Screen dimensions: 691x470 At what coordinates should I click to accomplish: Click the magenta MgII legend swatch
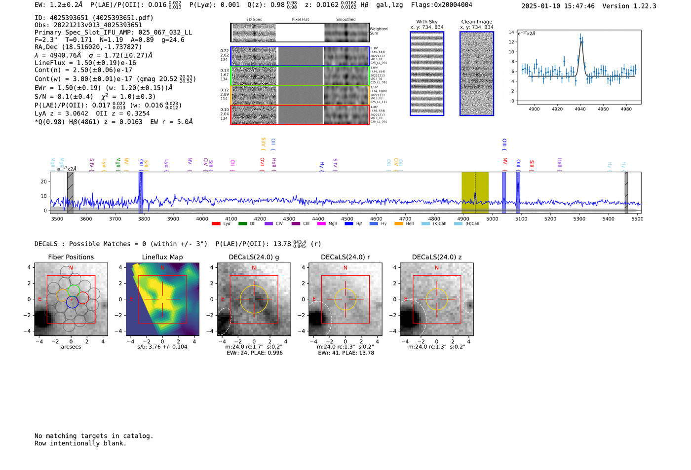coord(321,224)
